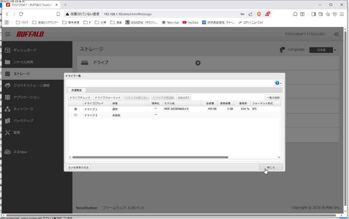Open the hamburger menu at top left
Screen dimensions: 349x219
coord(7,34)
